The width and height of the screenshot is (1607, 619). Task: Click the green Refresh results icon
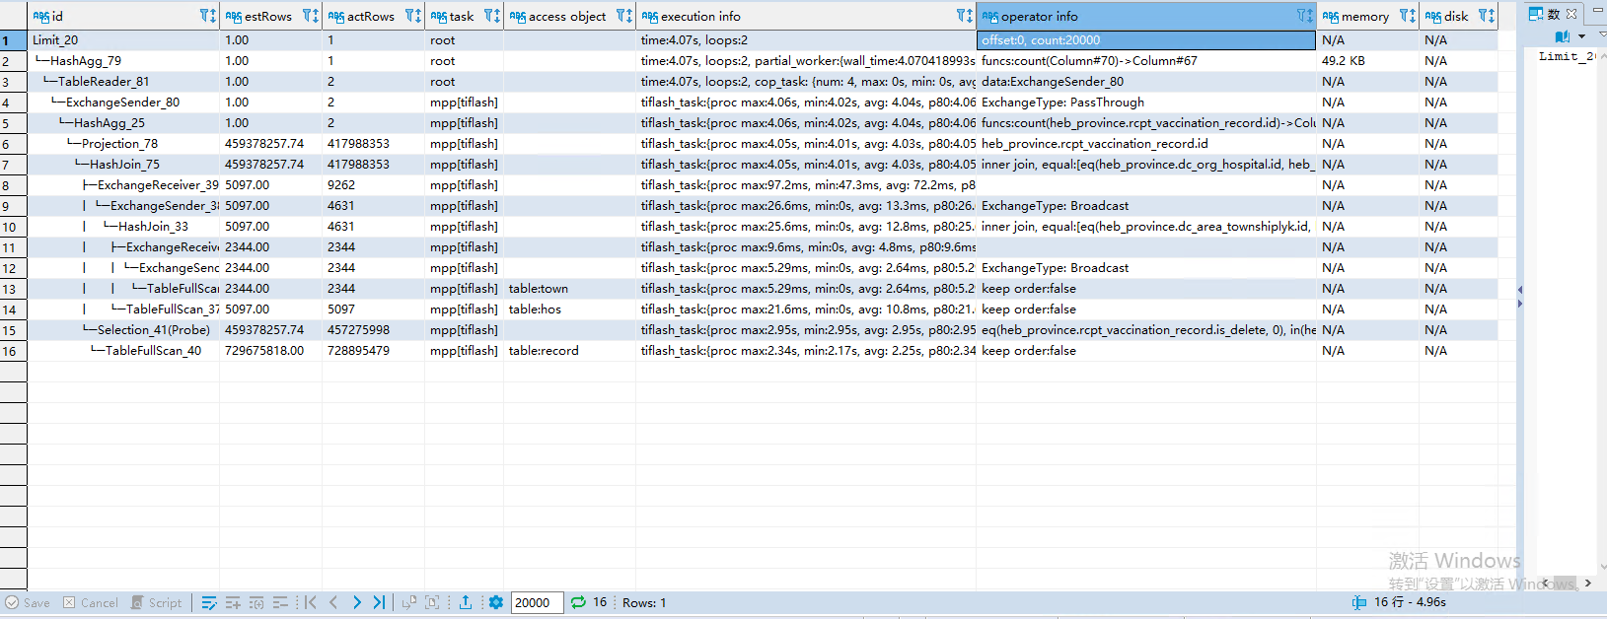click(x=578, y=602)
